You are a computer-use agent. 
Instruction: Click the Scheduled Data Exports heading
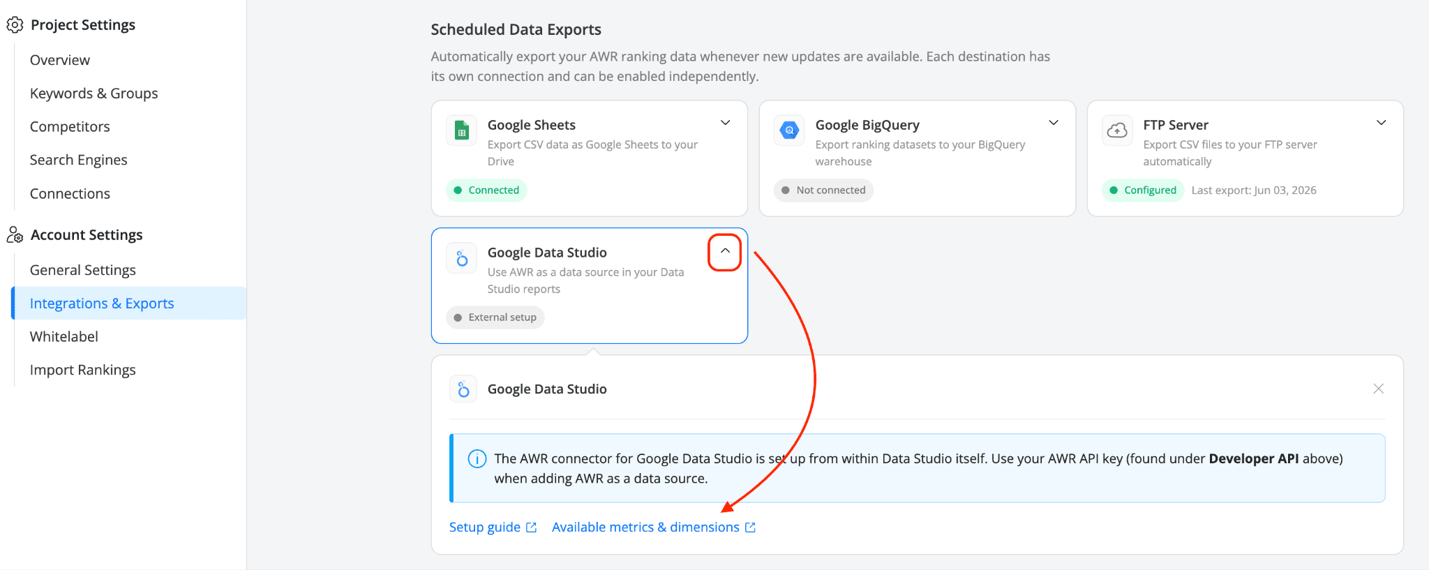516,29
